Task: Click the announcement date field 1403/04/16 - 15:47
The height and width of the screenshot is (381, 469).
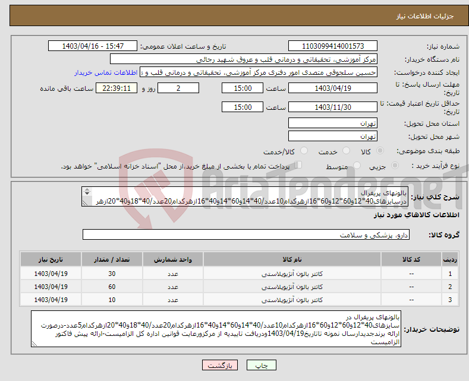Action: tap(93, 46)
